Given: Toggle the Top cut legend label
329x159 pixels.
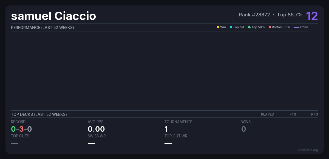Looking at the screenshot, I should tap(239, 27).
